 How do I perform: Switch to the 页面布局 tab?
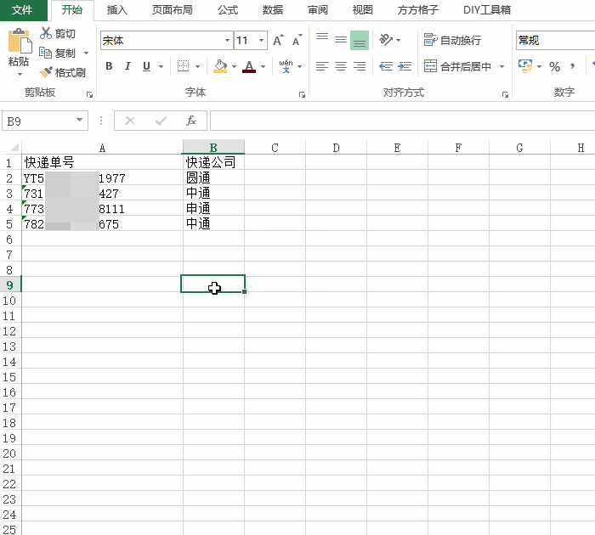173,10
